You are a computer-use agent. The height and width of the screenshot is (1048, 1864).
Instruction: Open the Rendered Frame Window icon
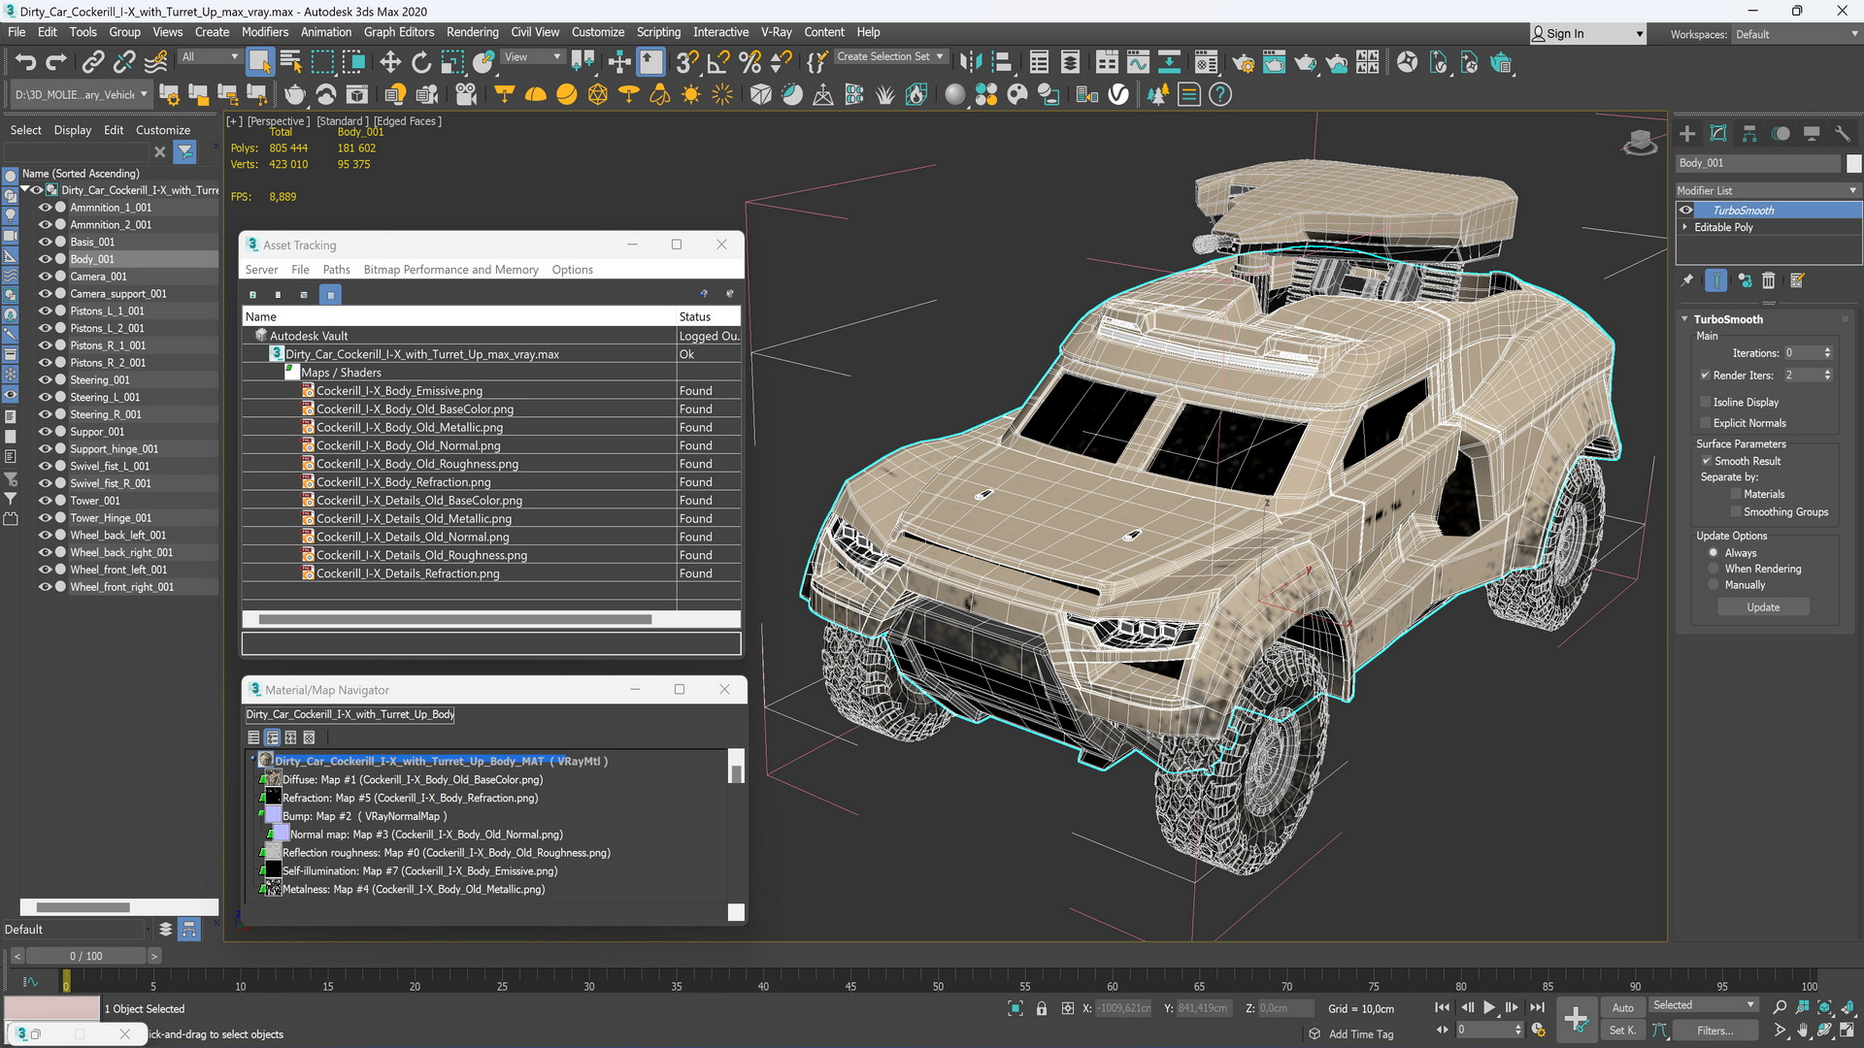pyautogui.click(x=1274, y=63)
